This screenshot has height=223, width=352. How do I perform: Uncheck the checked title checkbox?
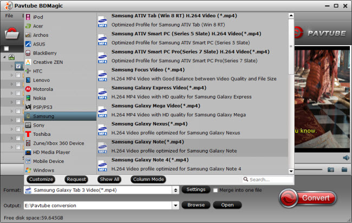[x=18, y=66]
